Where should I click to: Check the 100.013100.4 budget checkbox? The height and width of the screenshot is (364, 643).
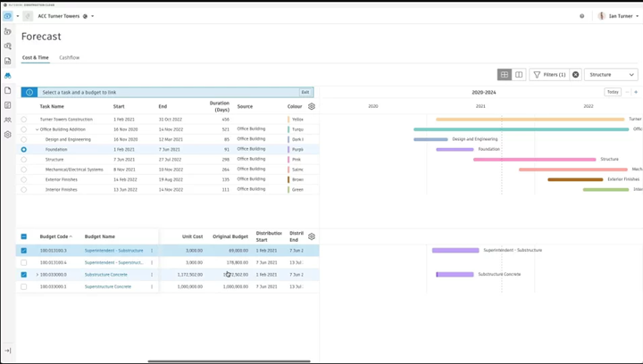(x=24, y=262)
